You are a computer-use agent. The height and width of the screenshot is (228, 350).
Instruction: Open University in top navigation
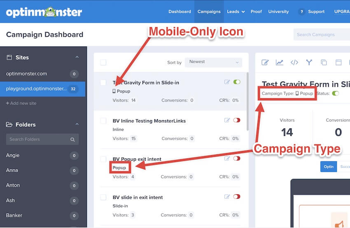[278, 12]
